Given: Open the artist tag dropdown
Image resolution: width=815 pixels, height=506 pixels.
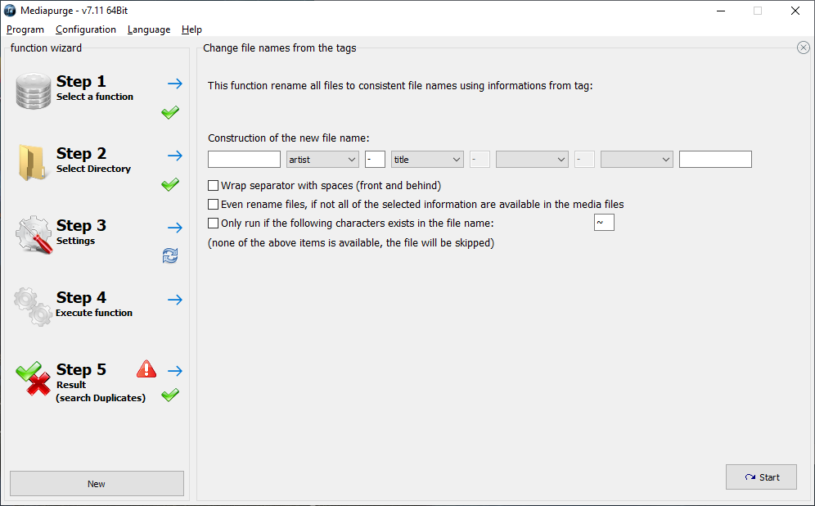Looking at the screenshot, I should (322, 160).
